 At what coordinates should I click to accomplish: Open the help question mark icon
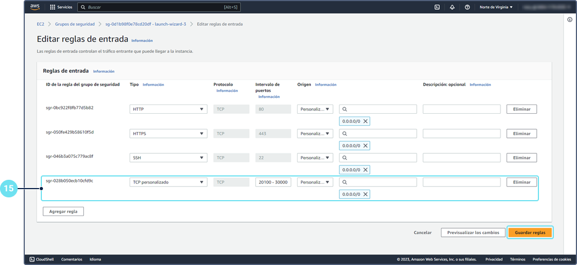pos(467,7)
